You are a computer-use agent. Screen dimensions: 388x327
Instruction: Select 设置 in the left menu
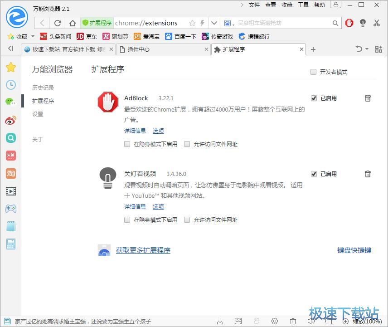38,114
